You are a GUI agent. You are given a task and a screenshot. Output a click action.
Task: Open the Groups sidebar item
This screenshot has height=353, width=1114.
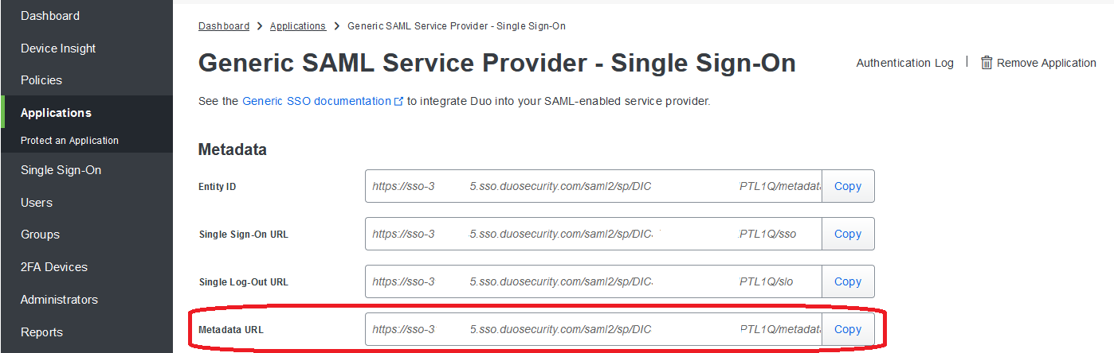[40, 235]
